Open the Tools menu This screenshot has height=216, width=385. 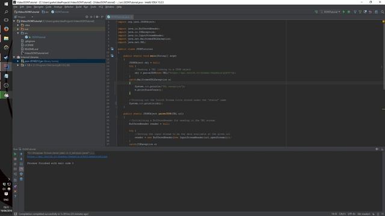93,7
